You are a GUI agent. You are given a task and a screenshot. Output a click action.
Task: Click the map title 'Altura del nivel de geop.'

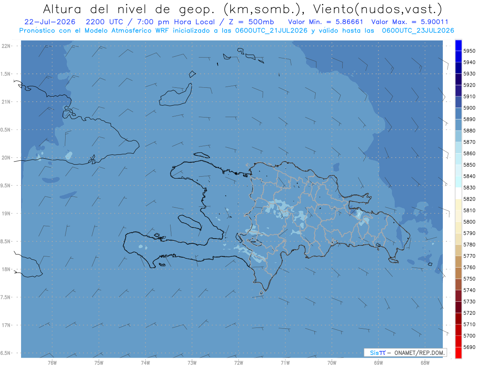(x=130, y=9)
